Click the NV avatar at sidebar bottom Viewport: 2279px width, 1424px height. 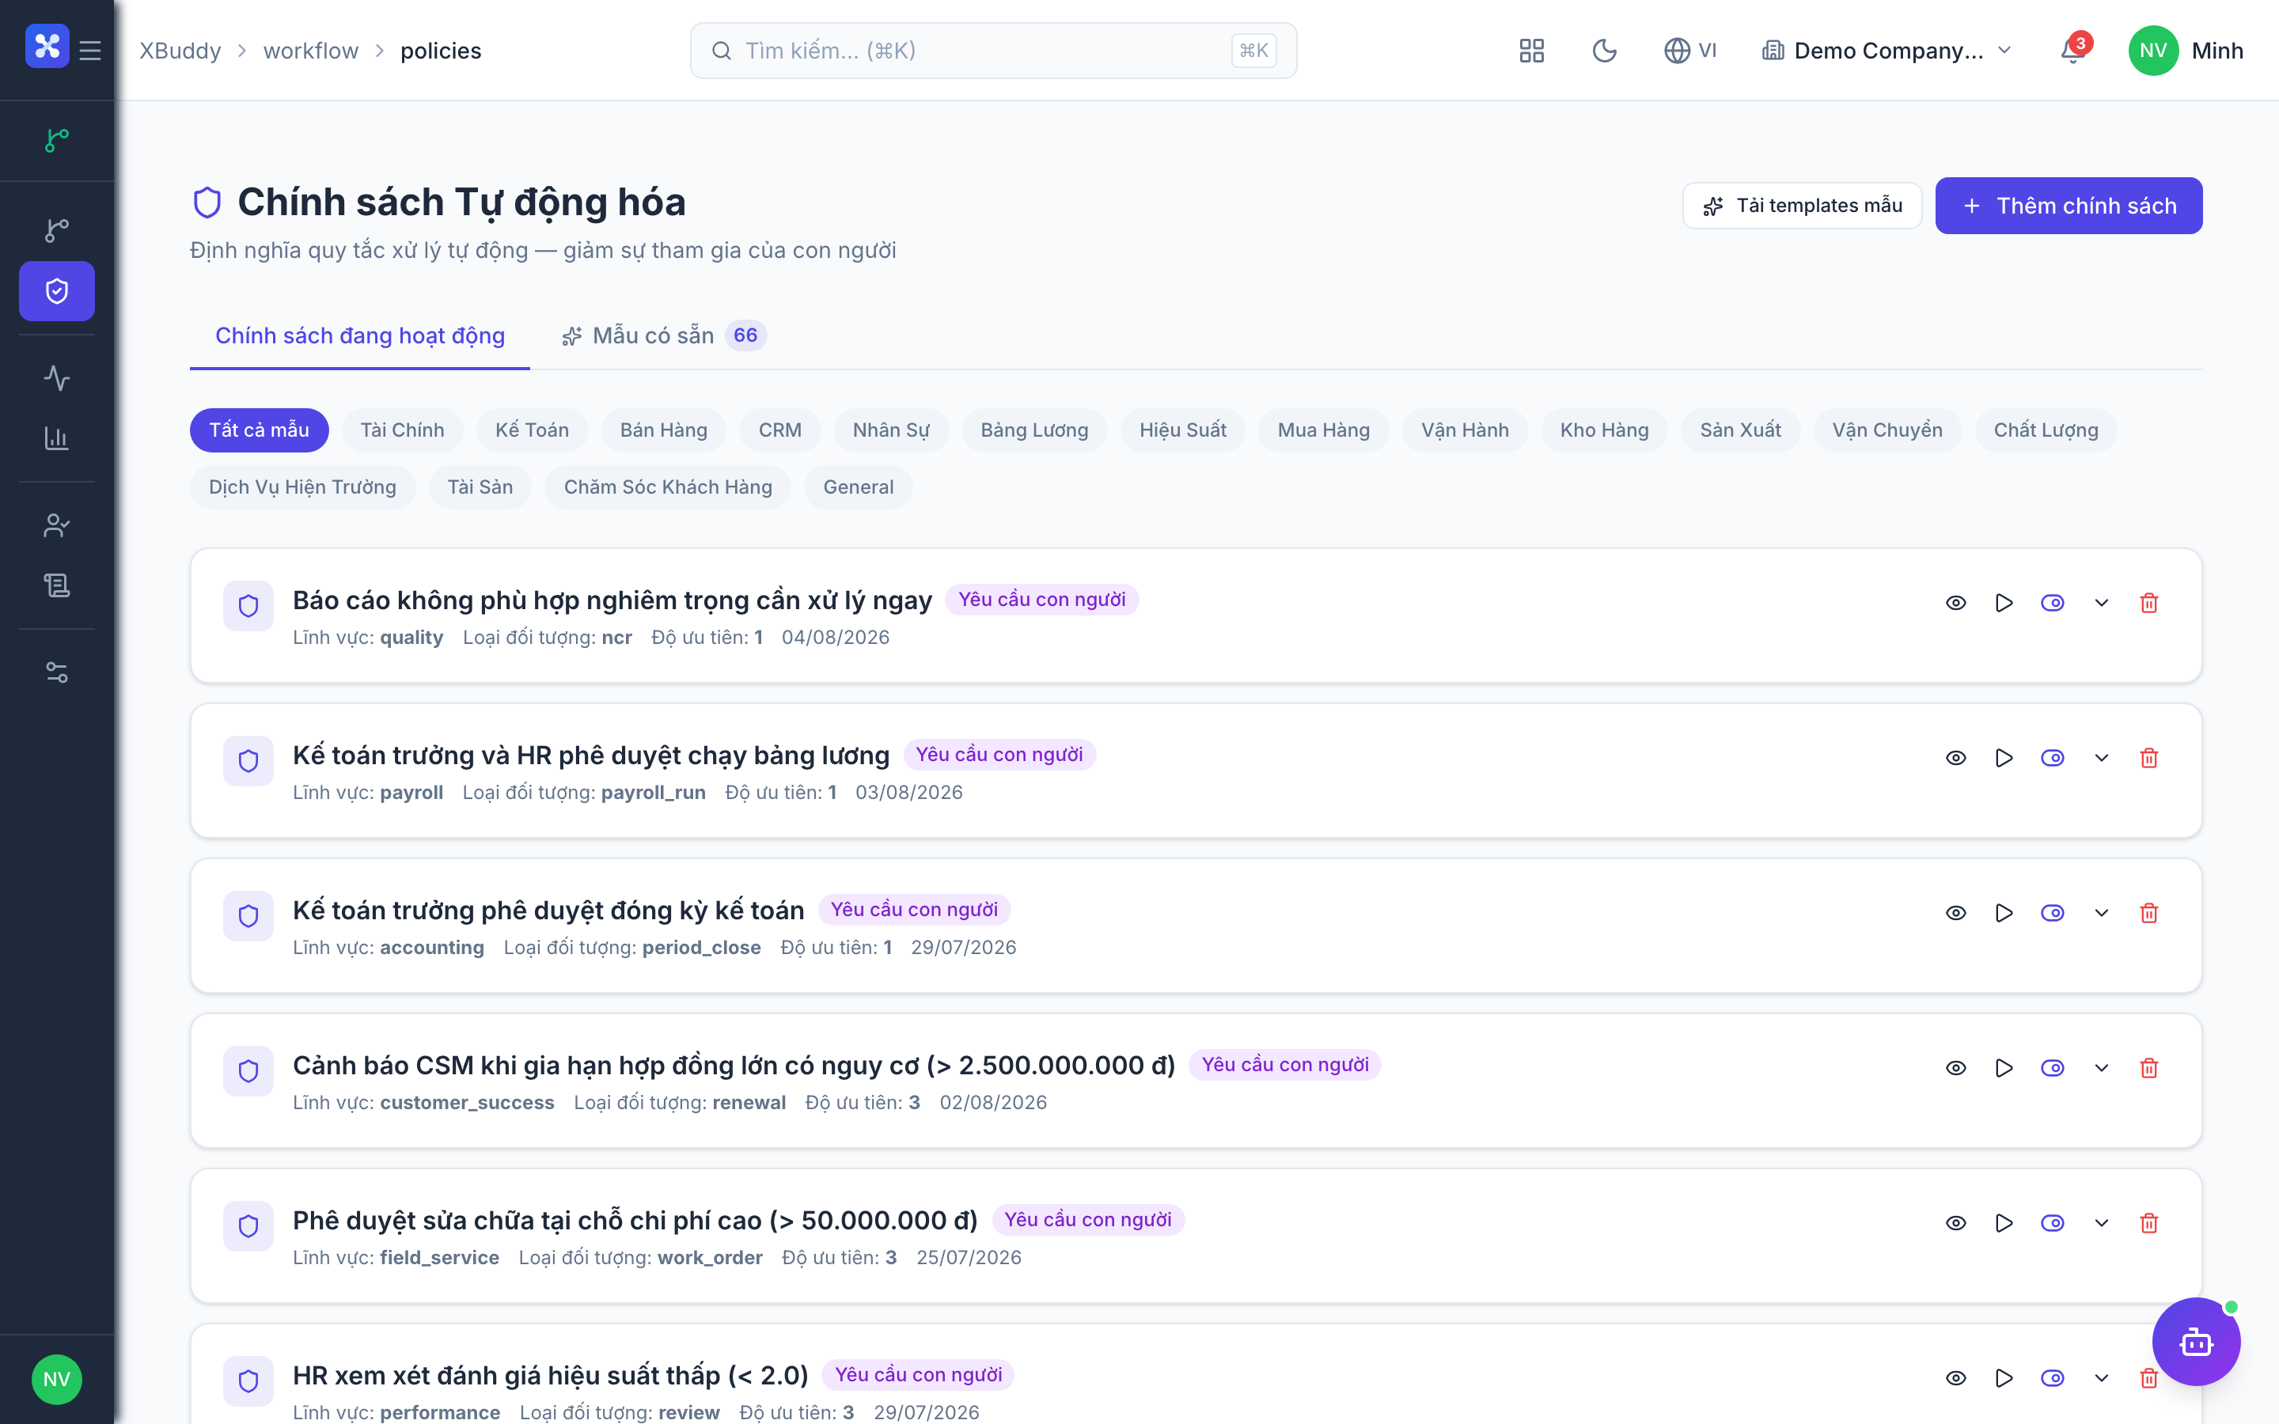pos(56,1379)
